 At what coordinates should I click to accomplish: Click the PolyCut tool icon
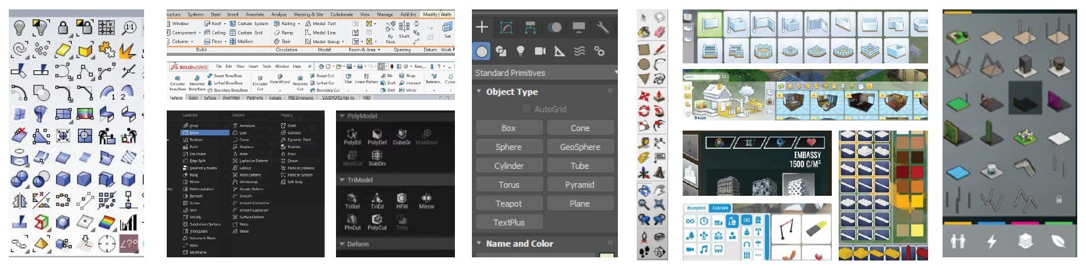point(377,222)
